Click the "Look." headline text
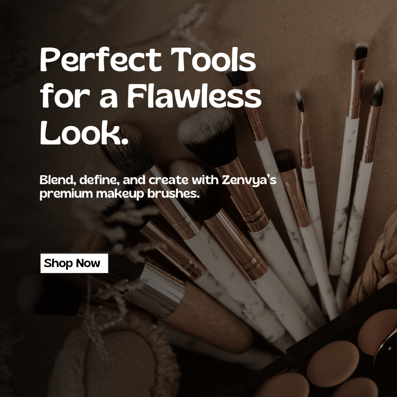 click(x=84, y=132)
